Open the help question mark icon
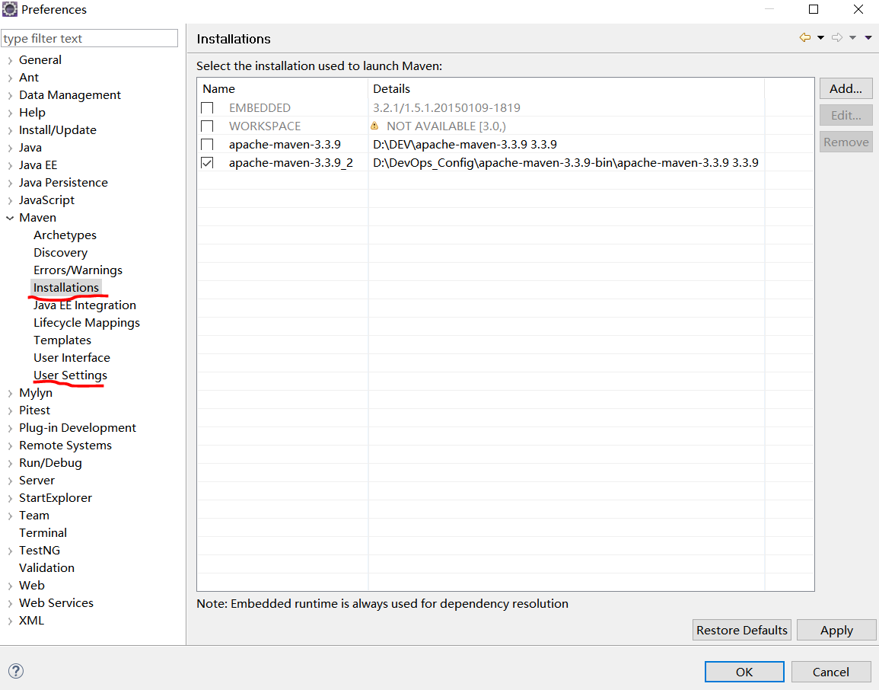Image resolution: width=879 pixels, height=690 pixels. pos(15,671)
